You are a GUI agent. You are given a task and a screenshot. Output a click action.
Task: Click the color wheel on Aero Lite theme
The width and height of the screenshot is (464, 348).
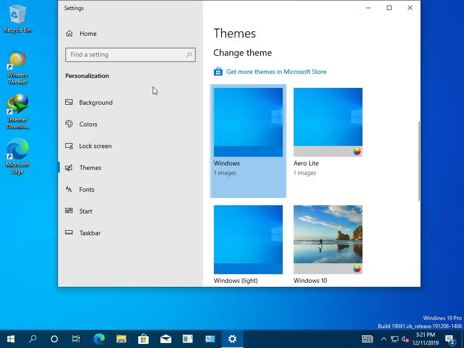coord(357,151)
